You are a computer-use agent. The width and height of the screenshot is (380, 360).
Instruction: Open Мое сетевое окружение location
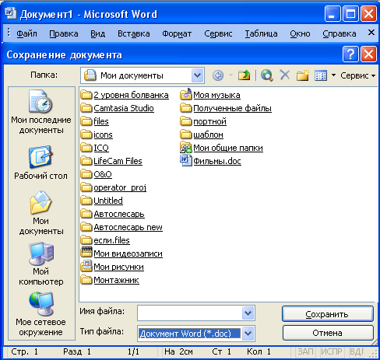[x=40, y=314]
